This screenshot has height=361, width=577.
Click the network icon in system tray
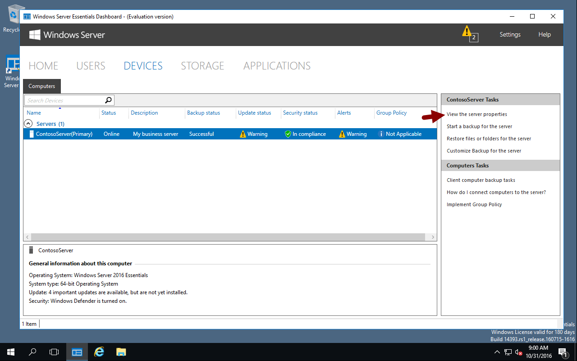point(508,352)
